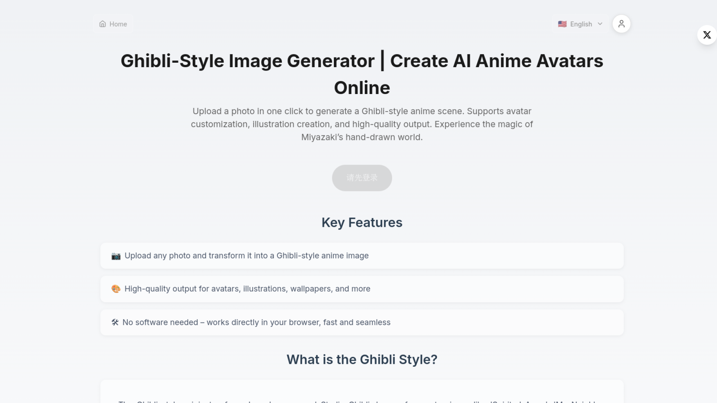Go to the Home link
Viewport: 717px width, 403px height.
coord(118,24)
